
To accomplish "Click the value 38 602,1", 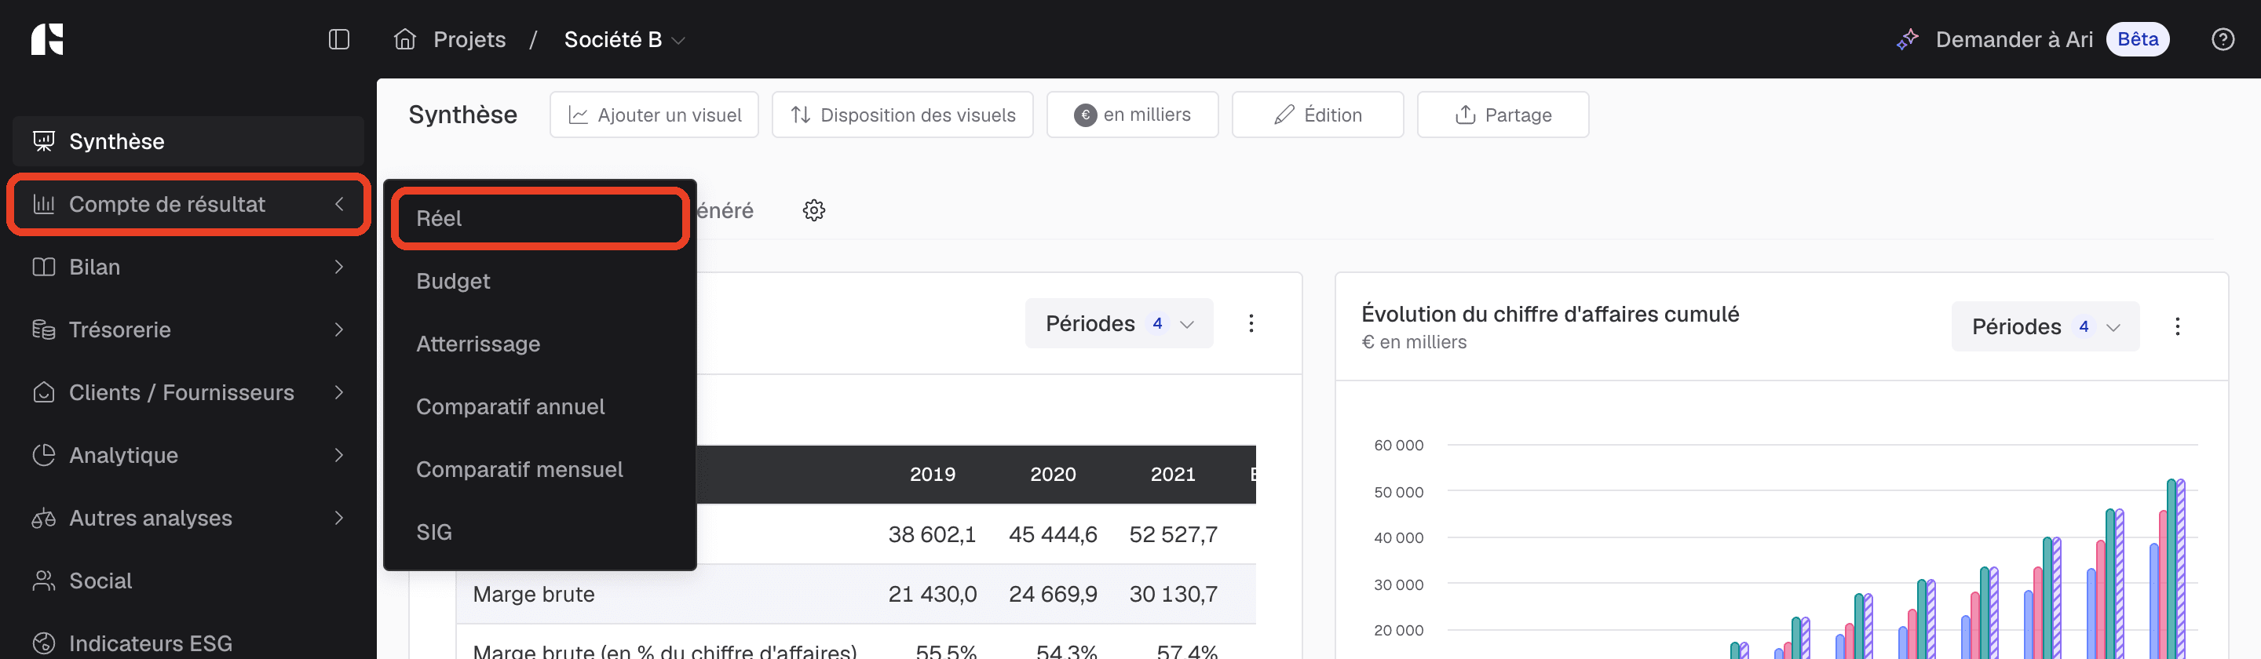I will click(x=931, y=534).
